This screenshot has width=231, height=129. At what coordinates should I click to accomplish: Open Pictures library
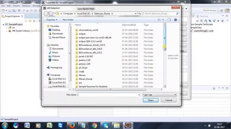click(x=56, y=56)
